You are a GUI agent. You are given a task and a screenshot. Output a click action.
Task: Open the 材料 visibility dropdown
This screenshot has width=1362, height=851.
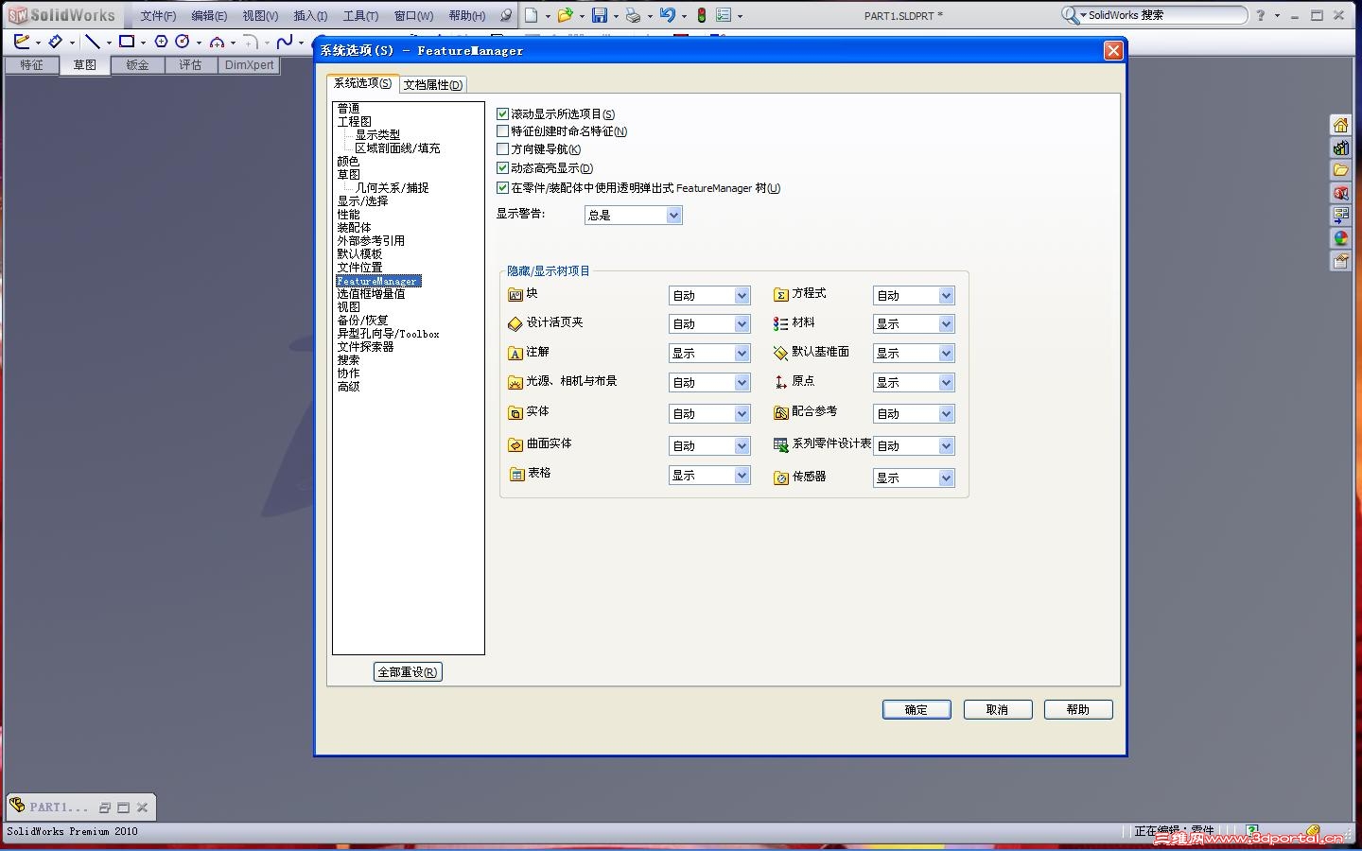click(x=914, y=323)
